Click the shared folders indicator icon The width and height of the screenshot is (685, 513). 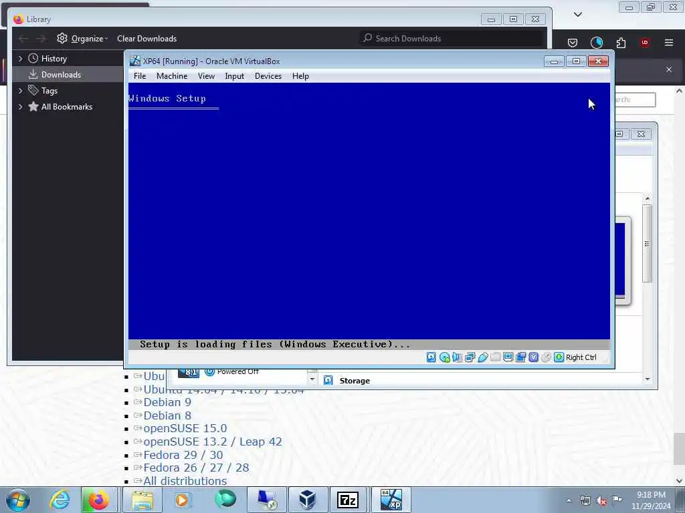click(x=496, y=357)
